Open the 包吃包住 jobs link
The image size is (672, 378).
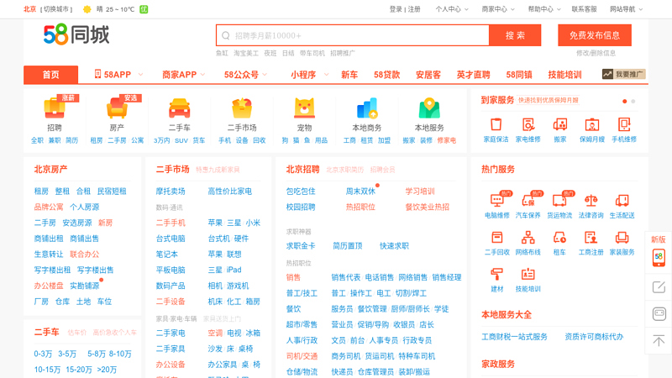(x=301, y=192)
